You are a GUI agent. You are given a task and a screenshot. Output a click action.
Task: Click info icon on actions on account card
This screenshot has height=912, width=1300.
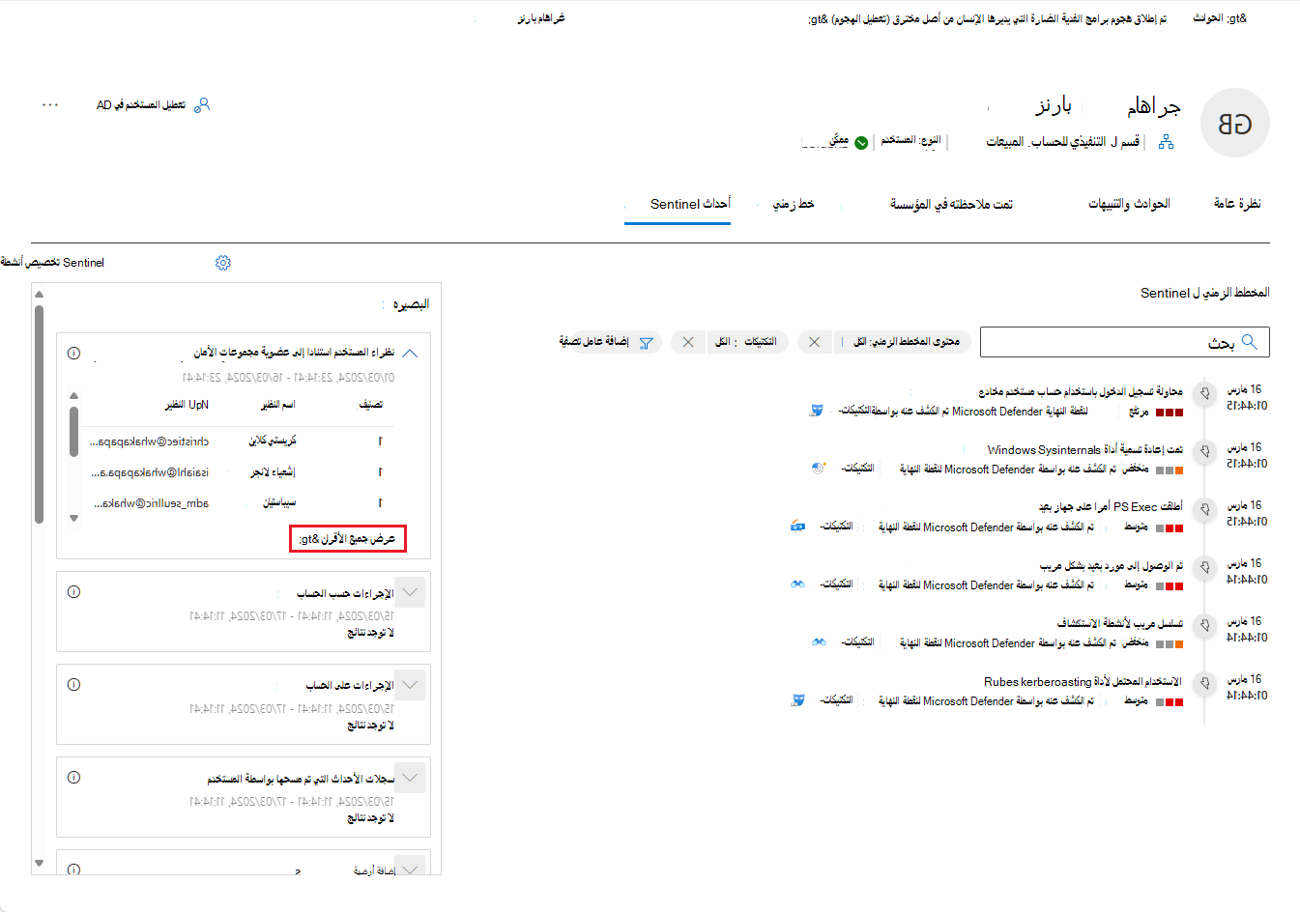[x=73, y=685]
